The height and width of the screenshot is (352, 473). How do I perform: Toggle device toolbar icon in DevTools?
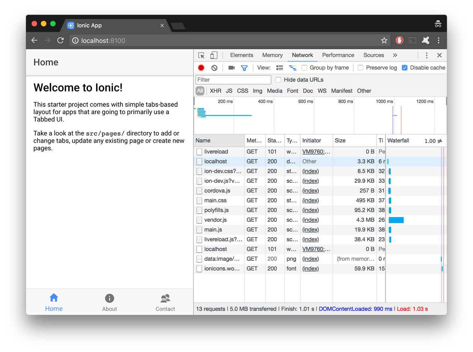pos(214,55)
